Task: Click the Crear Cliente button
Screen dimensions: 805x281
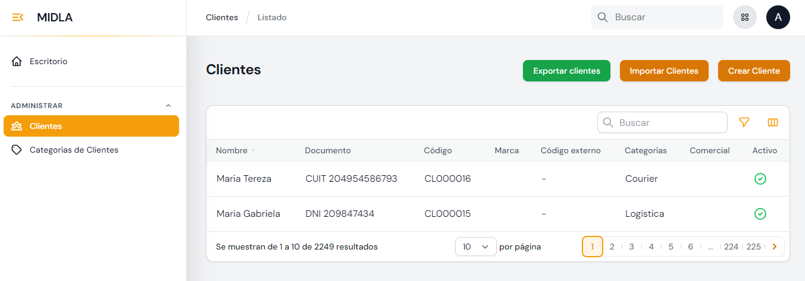Action: (x=753, y=71)
